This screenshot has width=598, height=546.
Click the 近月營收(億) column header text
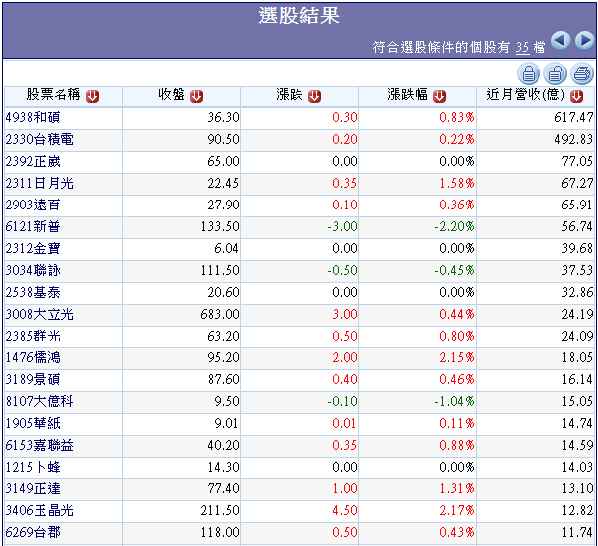[x=526, y=94]
